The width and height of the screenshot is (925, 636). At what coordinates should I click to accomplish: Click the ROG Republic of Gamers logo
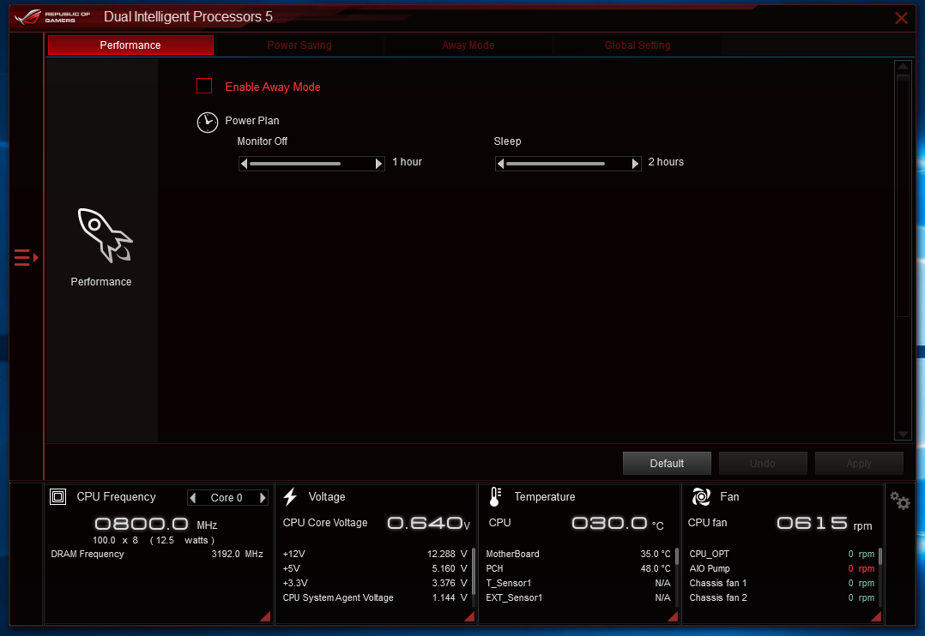52,16
